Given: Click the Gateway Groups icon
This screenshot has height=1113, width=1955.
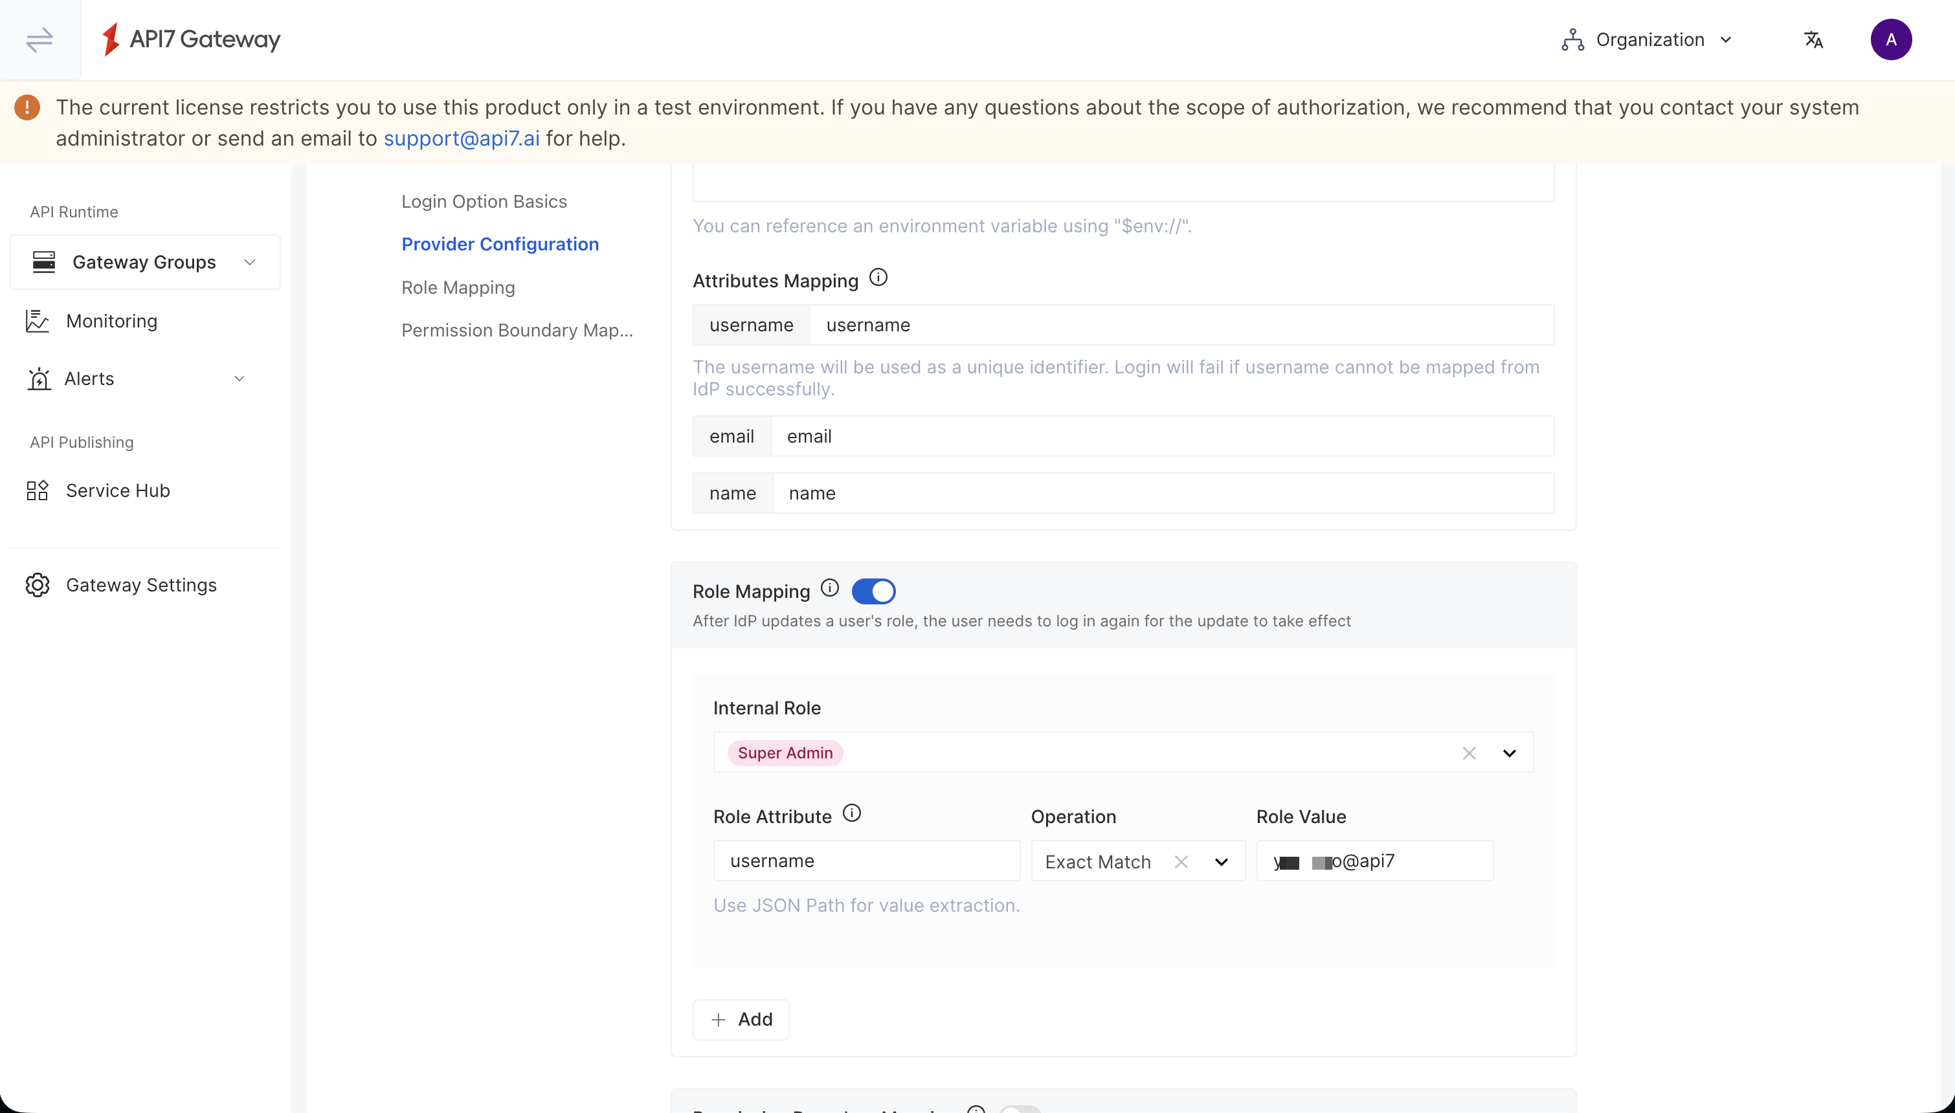Looking at the screenshot, I should click(43, 261).
